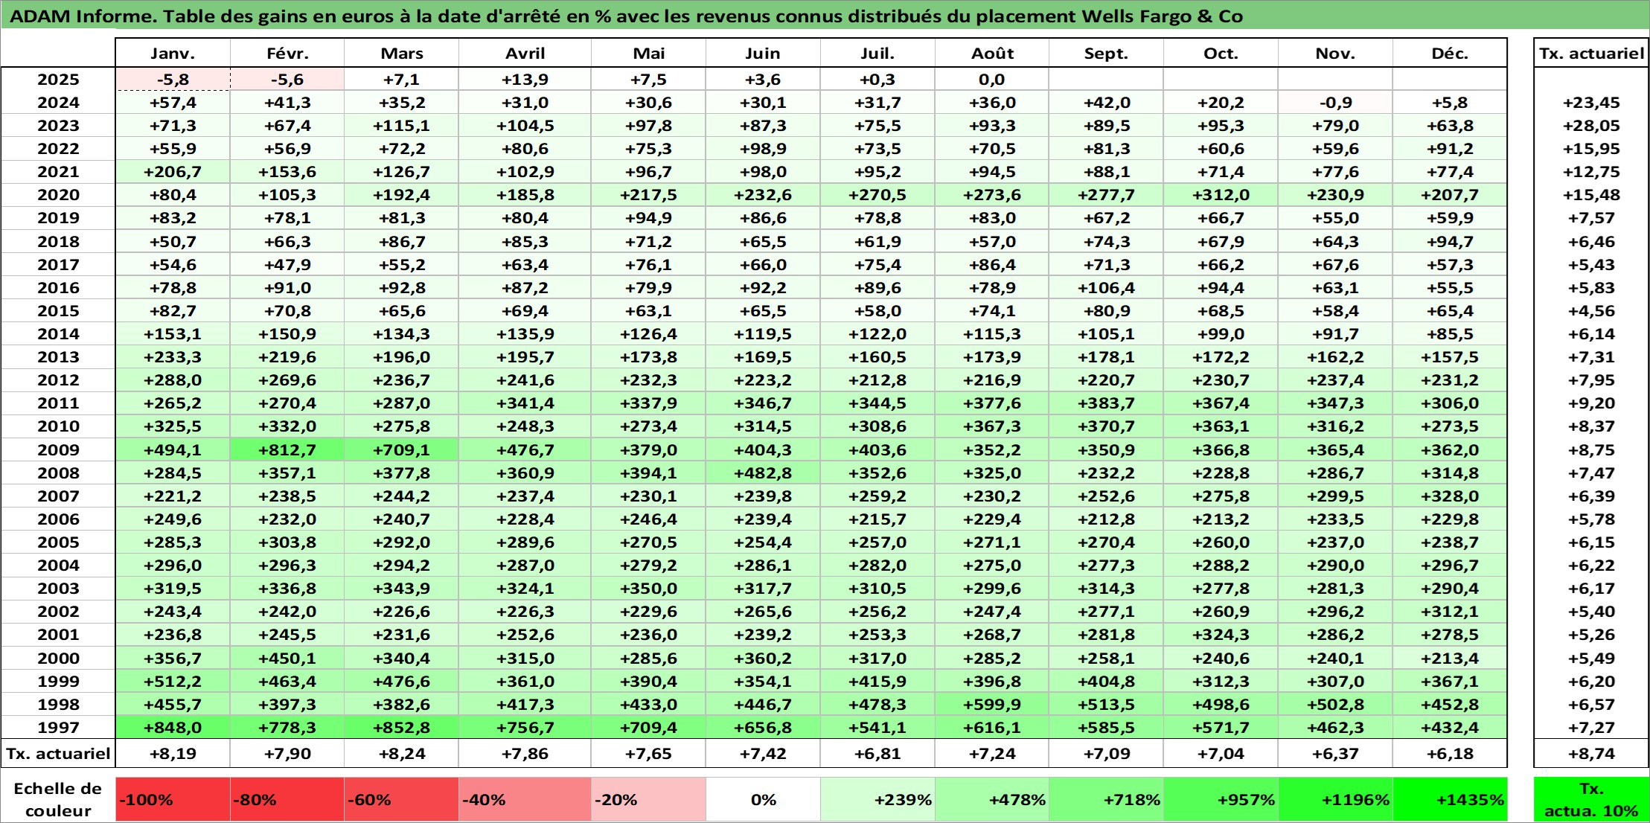Click the +8,24 March actuarial rate
1650x823 pixels.
pos(402,753)
